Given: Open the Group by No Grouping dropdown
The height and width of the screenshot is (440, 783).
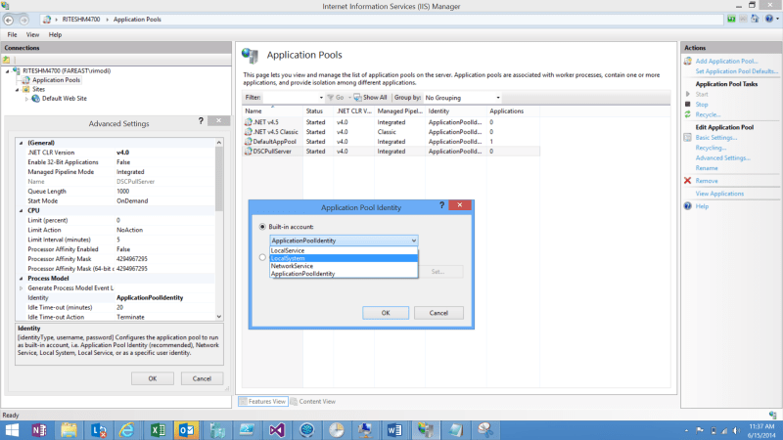Looking at the screenshot, I should tap(462, 98).
